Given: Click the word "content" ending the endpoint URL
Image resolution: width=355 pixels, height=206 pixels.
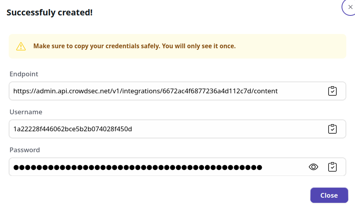Looking at the screenshot, I should [266, 91].
